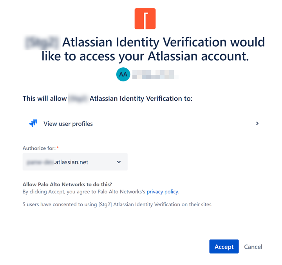
Task: Click the Atlassian Identity Verification heading
Action: (163, 42)
